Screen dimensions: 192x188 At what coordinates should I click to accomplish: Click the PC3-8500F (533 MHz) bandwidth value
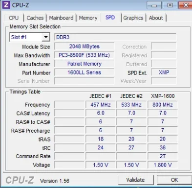pyautogui.click(x=84, y=55)
